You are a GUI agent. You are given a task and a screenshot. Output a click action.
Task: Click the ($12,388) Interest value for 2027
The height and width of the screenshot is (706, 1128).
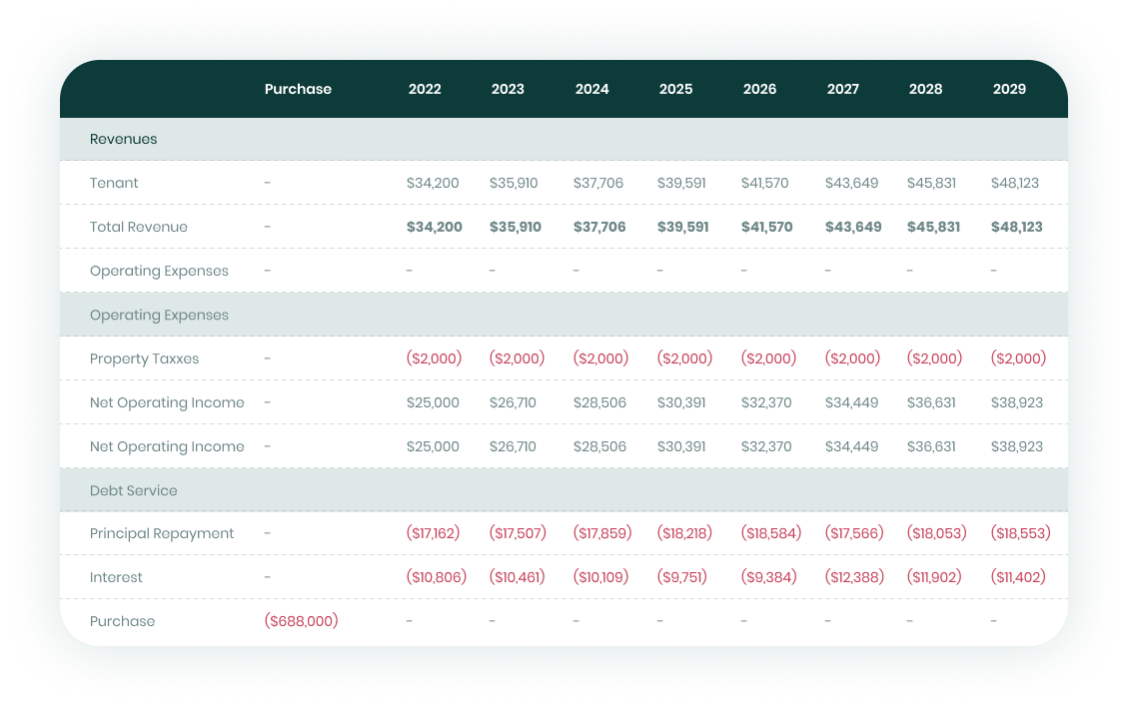(853, 577)
